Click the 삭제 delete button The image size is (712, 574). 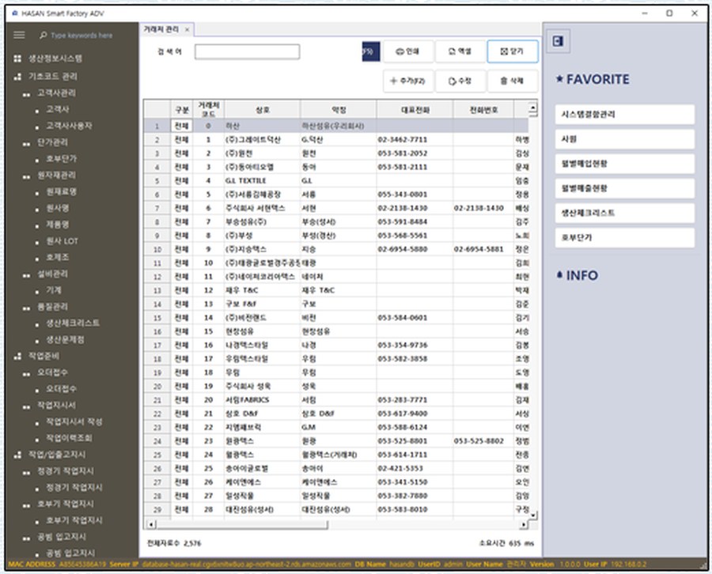pos(512,81)
